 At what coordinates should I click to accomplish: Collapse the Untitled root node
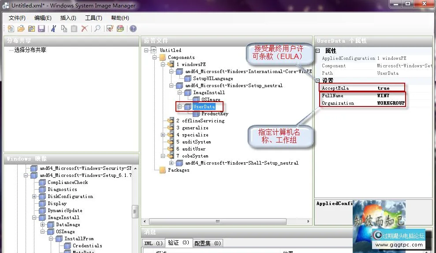[x=146, y=50]
